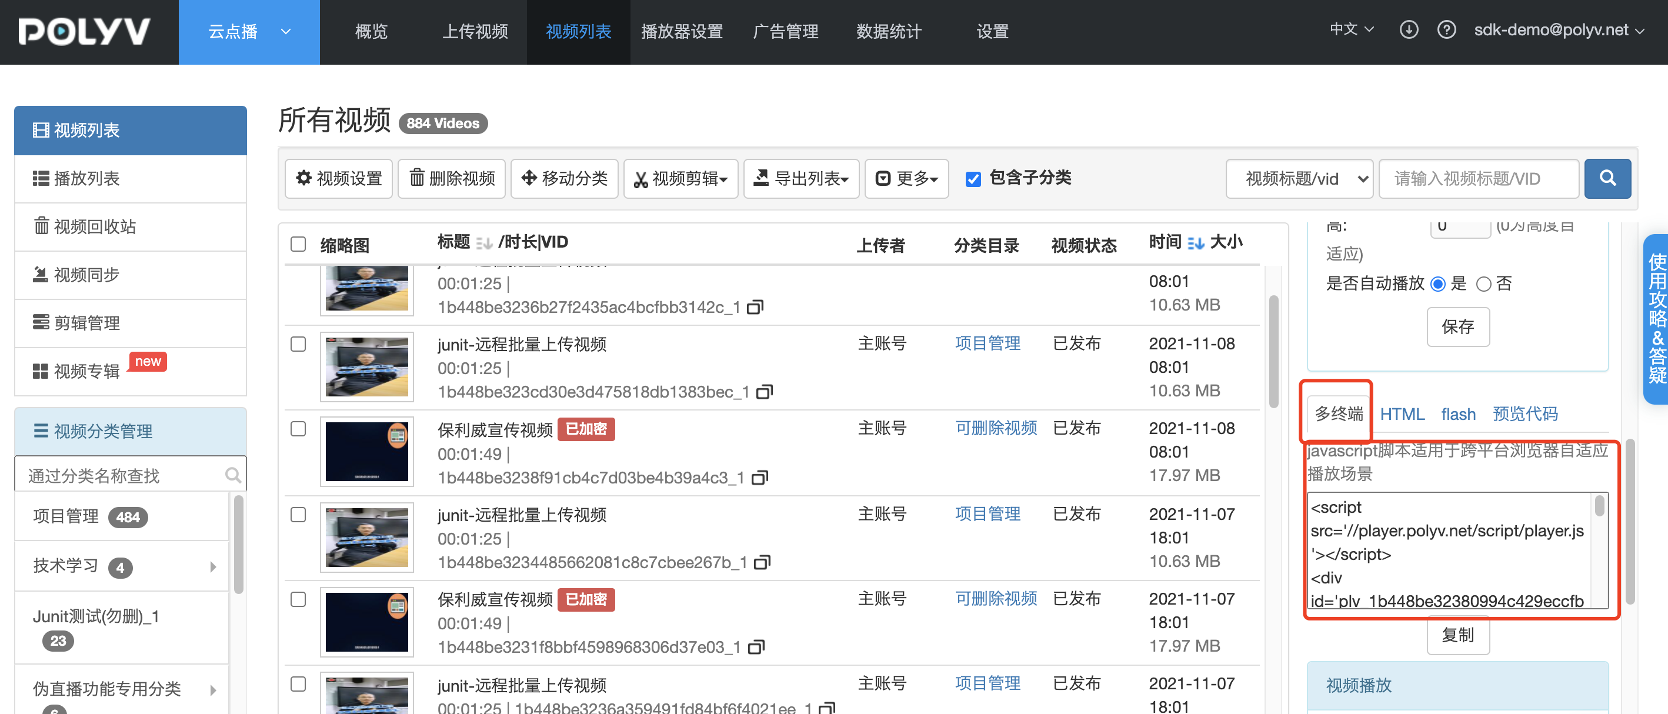The height and width of the screenshot is (714, 1668).
Task: Open 播放列表 in the sidebar
Action: (130, 179)
